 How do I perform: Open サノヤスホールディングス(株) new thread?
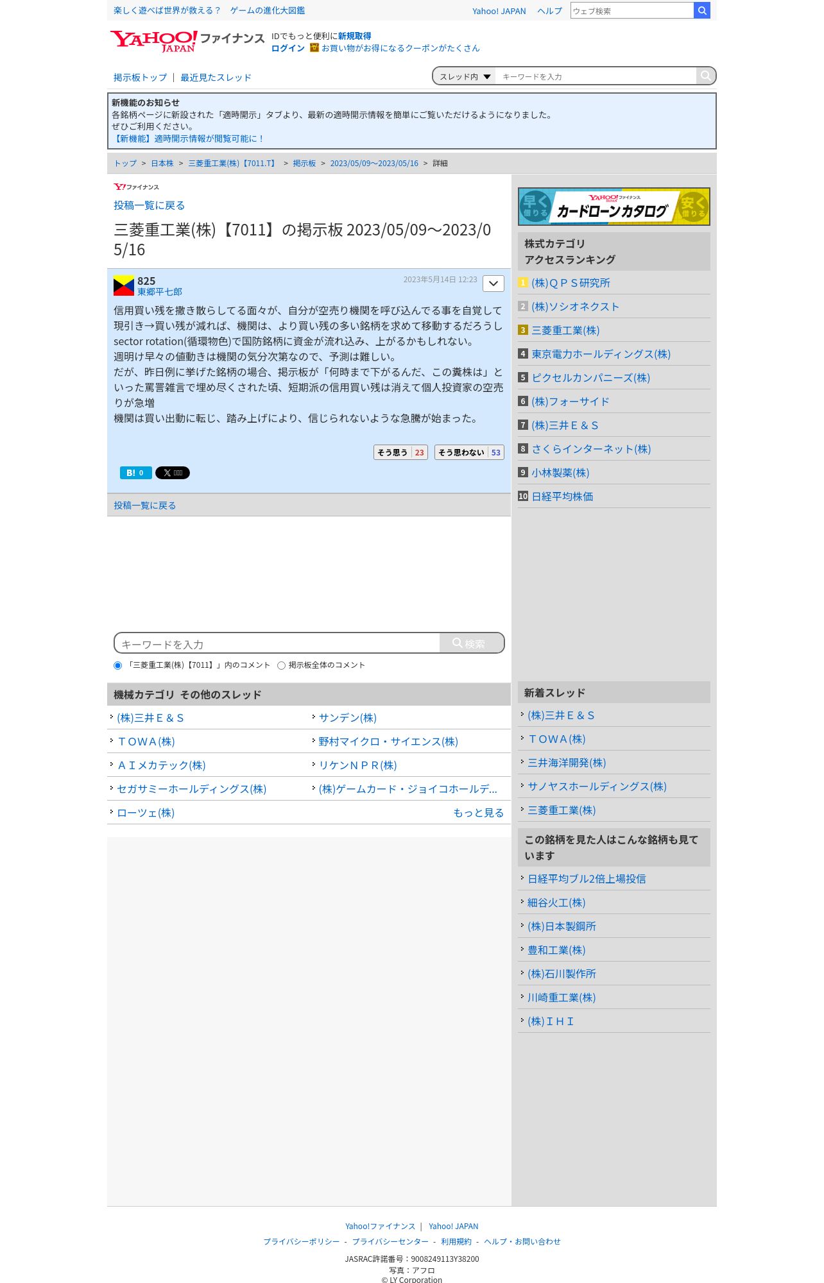pos(597,786)
